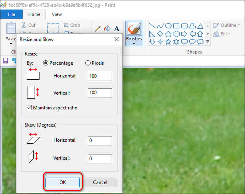
Task: Select the Left arrow shape
Action: click(192, 34)
